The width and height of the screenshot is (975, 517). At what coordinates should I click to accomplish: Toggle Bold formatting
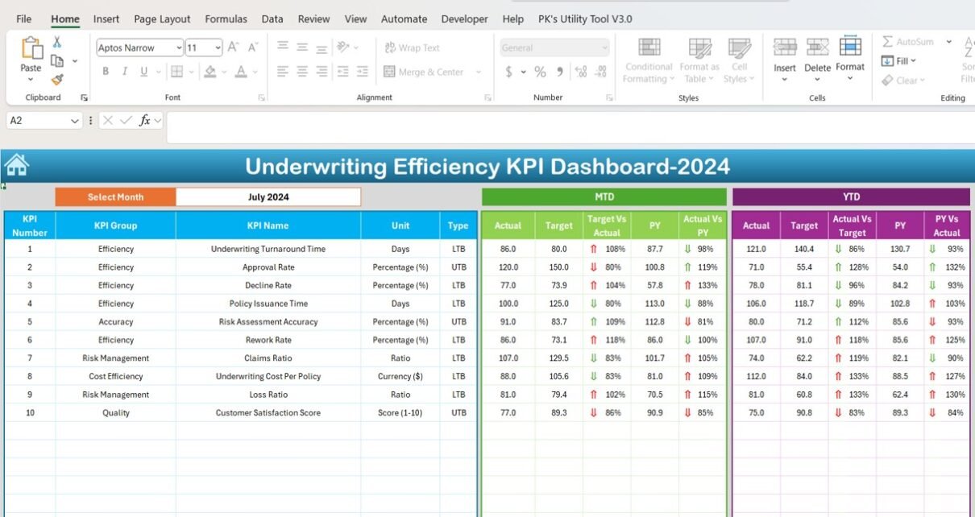pos(106,72)
